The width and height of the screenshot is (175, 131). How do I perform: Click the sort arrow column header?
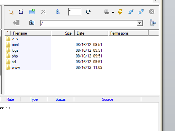coord(8,33)
